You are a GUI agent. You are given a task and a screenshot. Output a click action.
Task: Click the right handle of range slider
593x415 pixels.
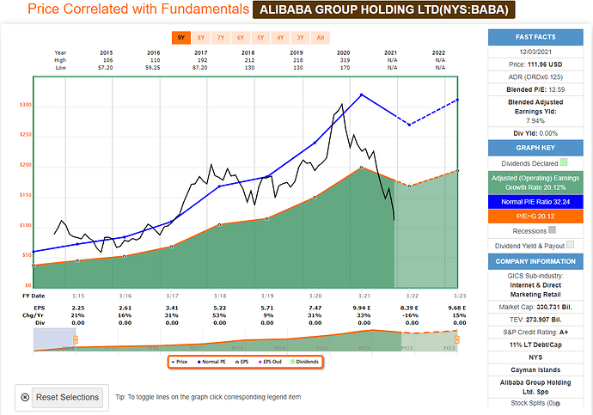pos(457,339)
